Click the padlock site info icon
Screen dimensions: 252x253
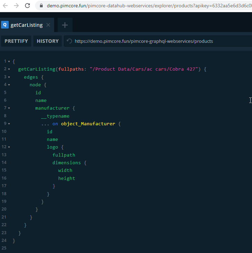click(41, 6)
